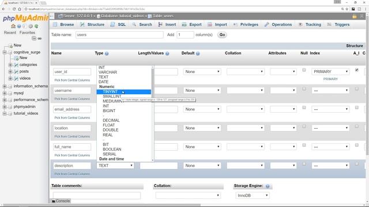Click the videos table icon in tree
369x207 pixels.
pyautogui.click(x=16, y=78)
